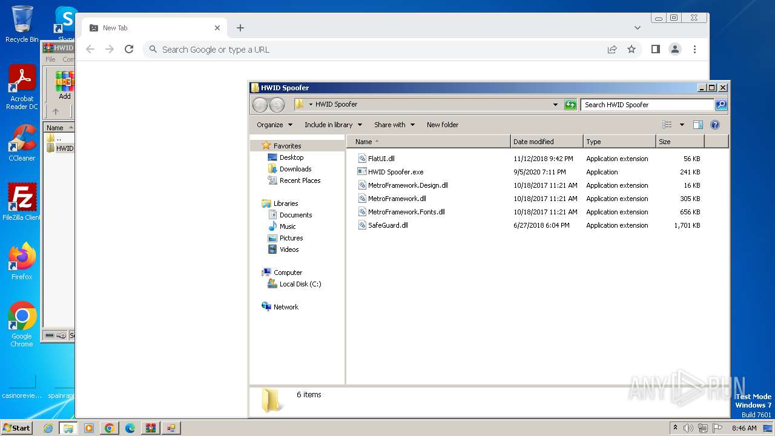
Task: Change view with the views icon
Action: tap(667, 125)
